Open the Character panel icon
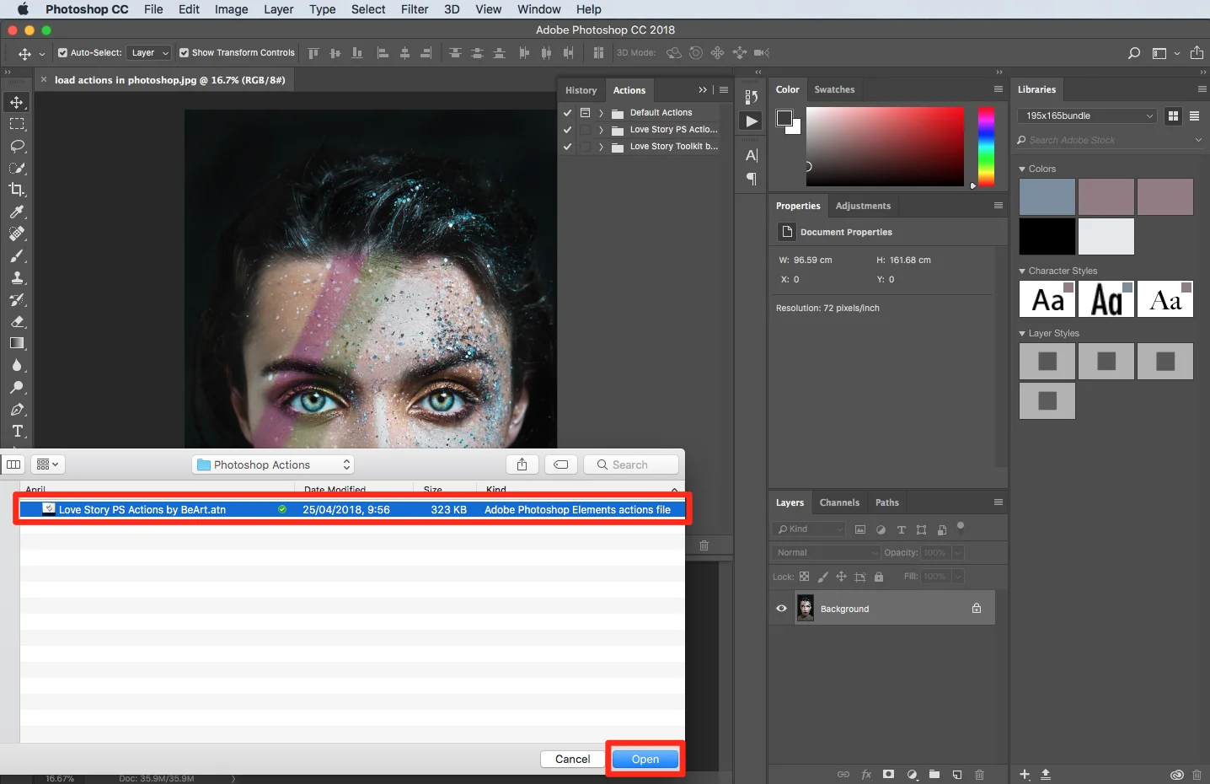This screenshot has height=784, width=1210. 752,155
